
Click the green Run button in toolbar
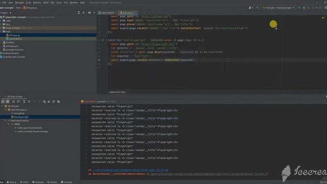pyautogui.click(x=299, y=8)
